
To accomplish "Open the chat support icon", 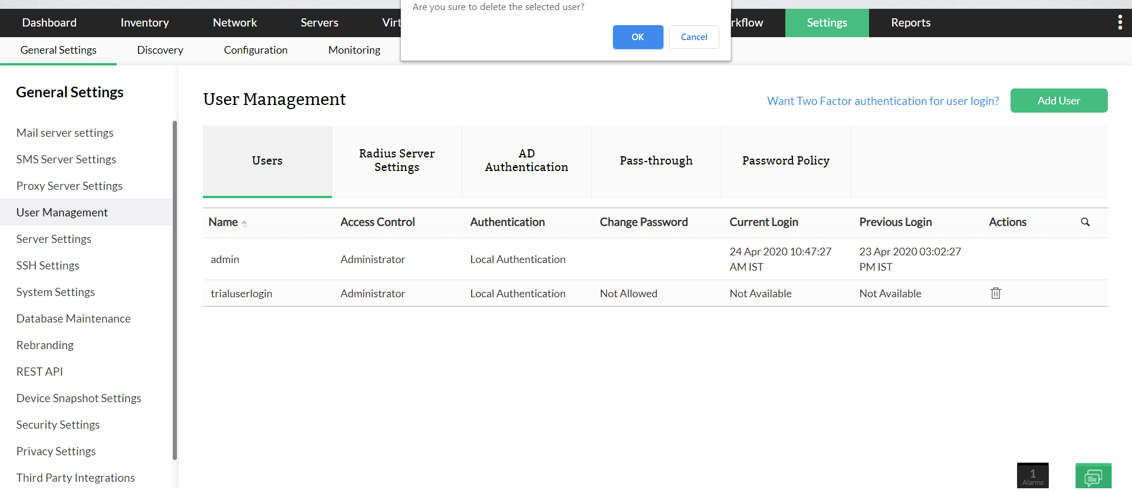I will [x=1093, y=476].
